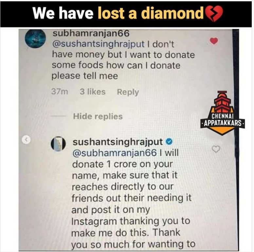Click the "We have lost a diamond" banner
The width and height of the screenshot is (254, 252).
[x=126, y=14]
